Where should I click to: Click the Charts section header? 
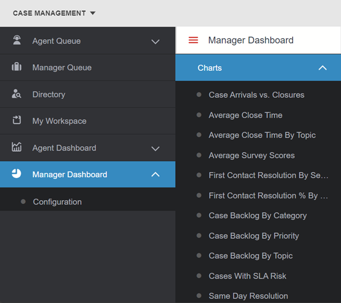click(x=258, y=68)
